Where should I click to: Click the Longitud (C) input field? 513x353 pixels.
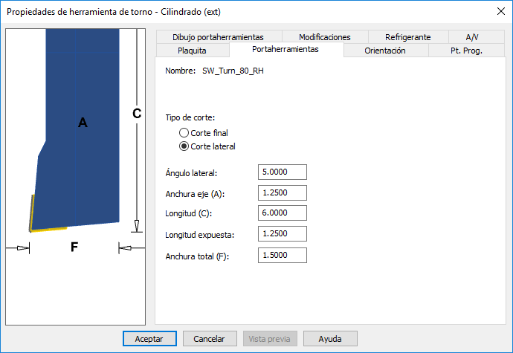(x=283, y=213)
